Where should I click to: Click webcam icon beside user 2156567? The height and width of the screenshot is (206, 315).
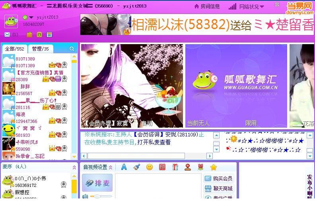click(64, 93)
